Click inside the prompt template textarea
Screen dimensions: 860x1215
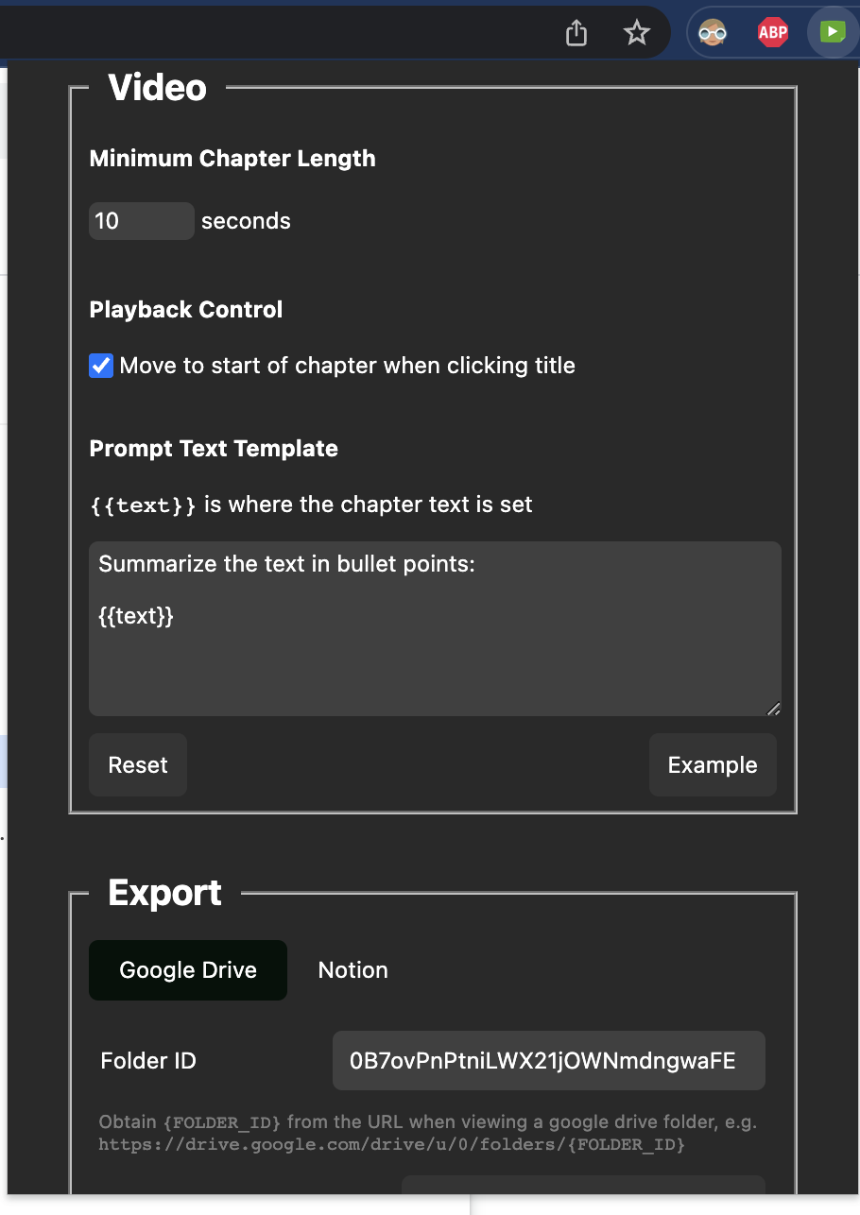pyautogui.click(x=434, y=628)
